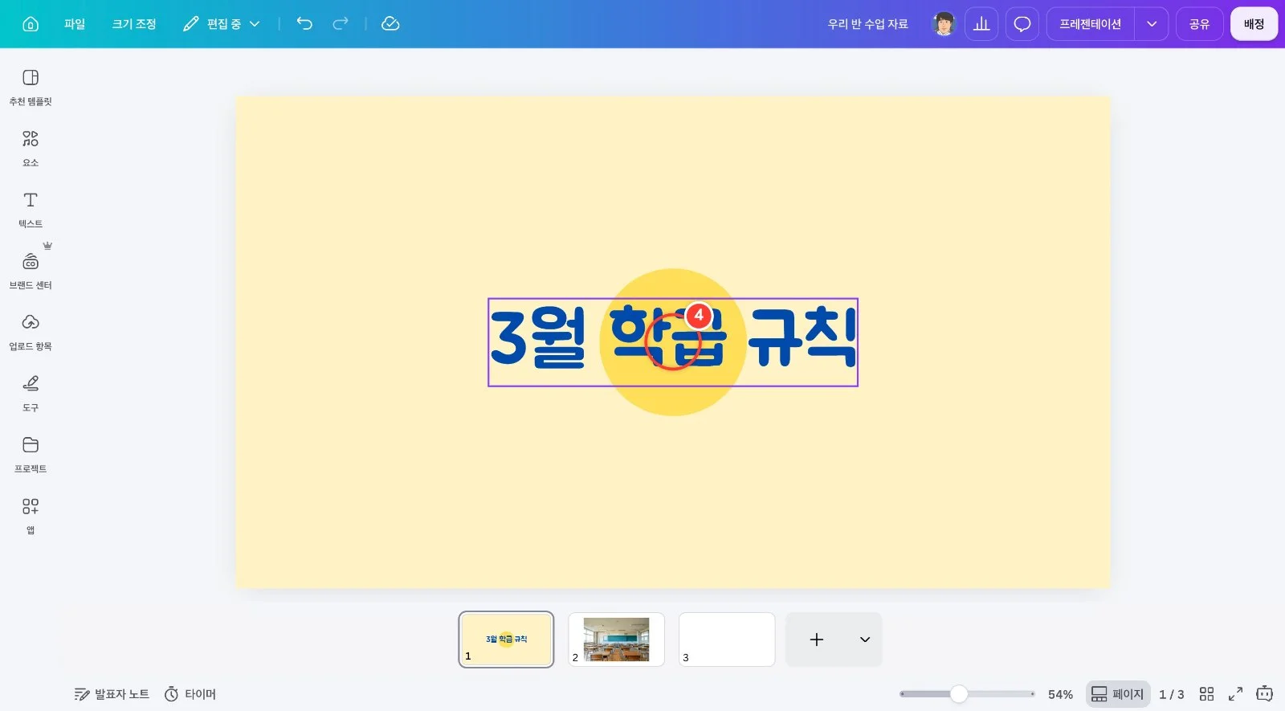
Task: Open the user profile avatar
Action: [x=944, y=24]
